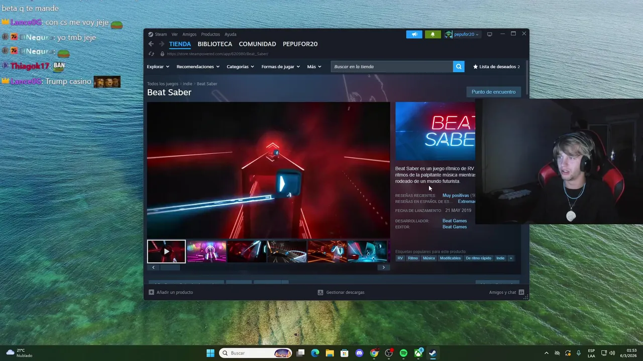Select the RV tag
This screenshot has height=361, width=643.
[400, 258]
